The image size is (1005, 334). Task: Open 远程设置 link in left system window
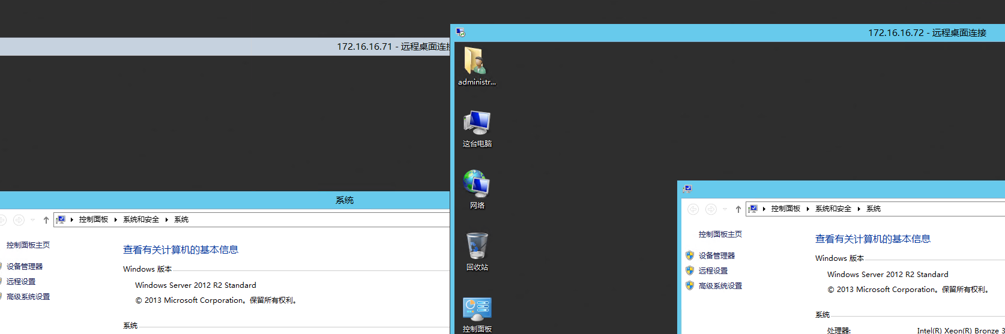click(21, 281)
